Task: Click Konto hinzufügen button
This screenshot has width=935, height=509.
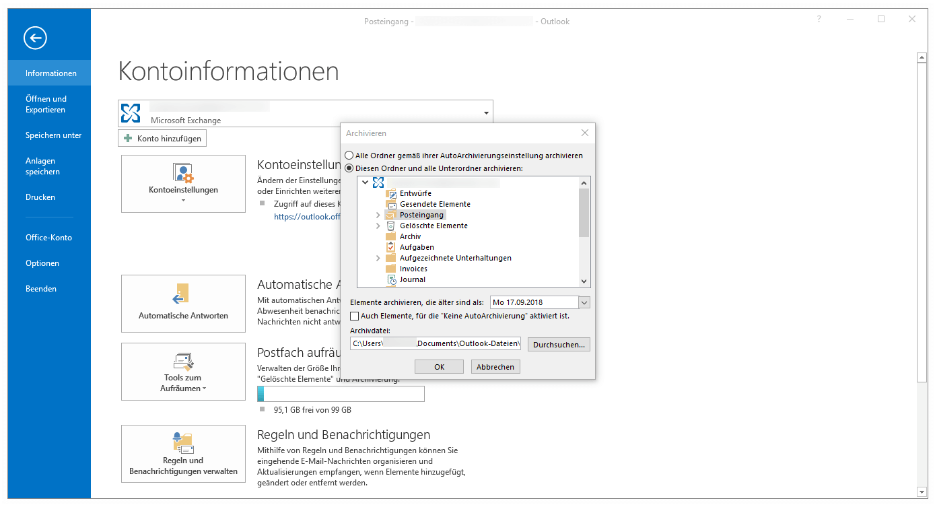Action: pyautogui.click(x=162, y=138)
